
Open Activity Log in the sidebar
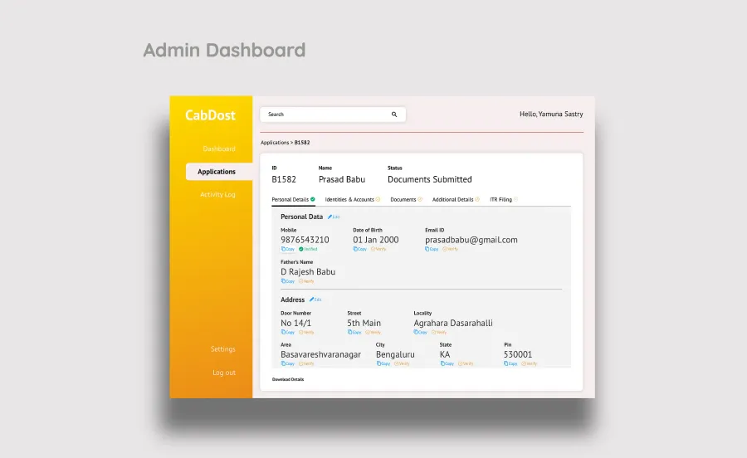[217, 195]
